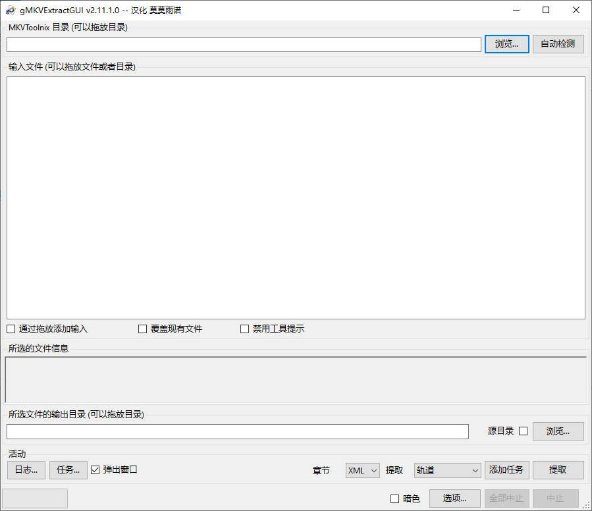Click the 自动检测 auto-detect button

pyautogui.click(x=558, y=44)
